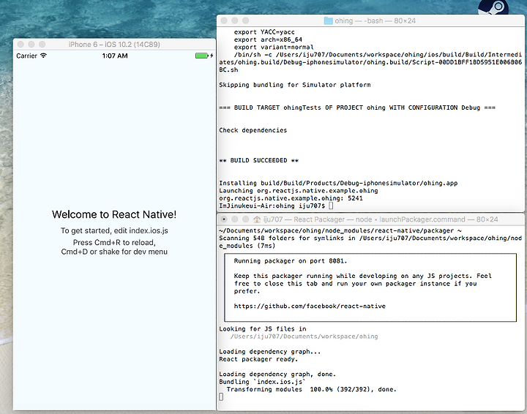527x414 pixels.
Task: Click 'Looking for JS files in' line
Action: (263, 329)
